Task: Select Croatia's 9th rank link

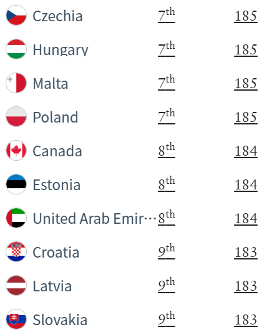Action: tap(167, 251)
